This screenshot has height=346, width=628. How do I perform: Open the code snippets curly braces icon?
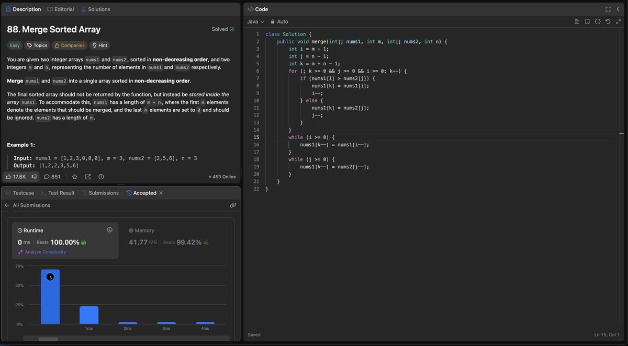coord(598,21)
